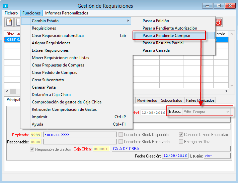Select Generar Parte
Screen dimensions: 238x183
pyautogui.click(x=76, y=87)
